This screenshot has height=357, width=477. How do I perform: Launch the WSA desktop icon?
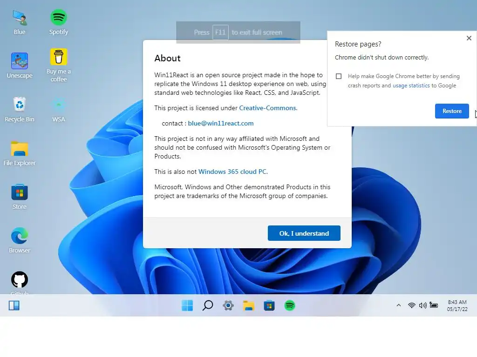coord(58,109)
